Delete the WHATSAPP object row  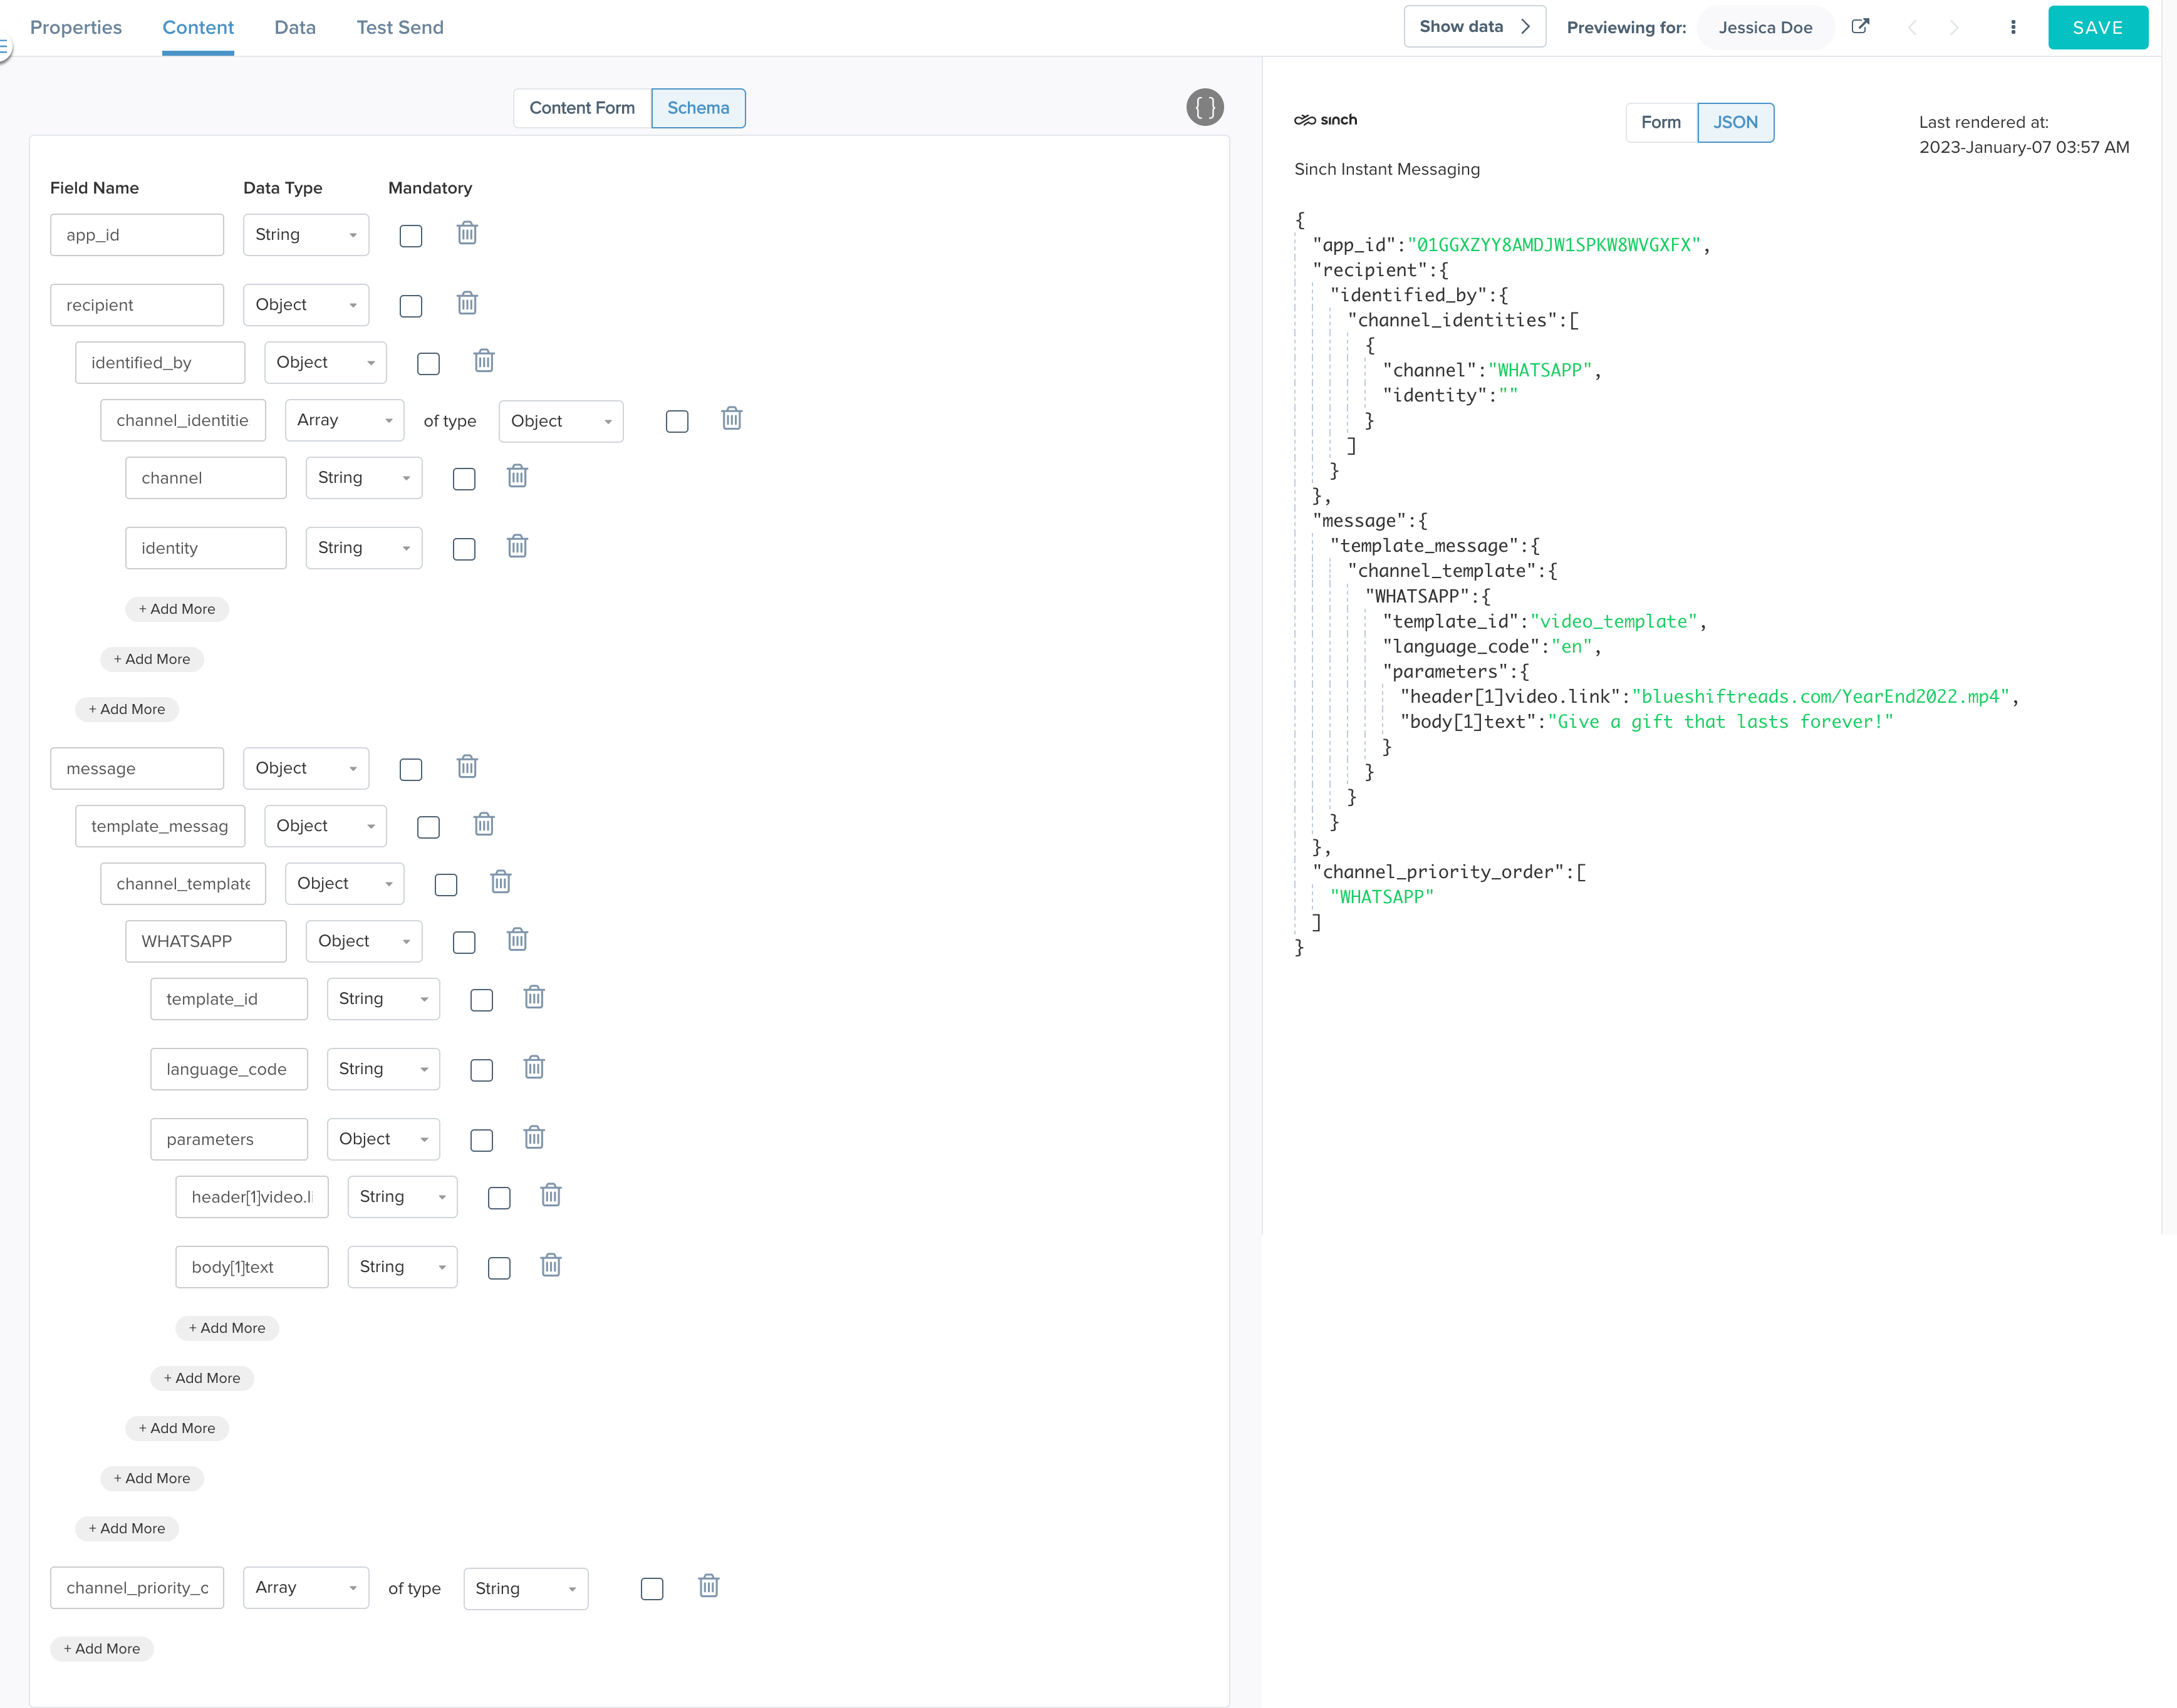click(517, 940)
